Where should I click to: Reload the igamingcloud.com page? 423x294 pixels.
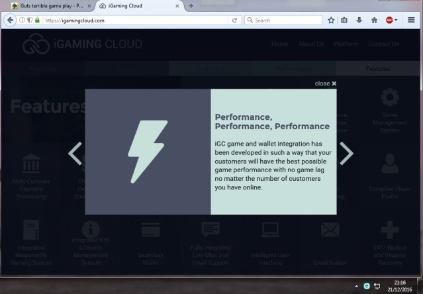234,21
